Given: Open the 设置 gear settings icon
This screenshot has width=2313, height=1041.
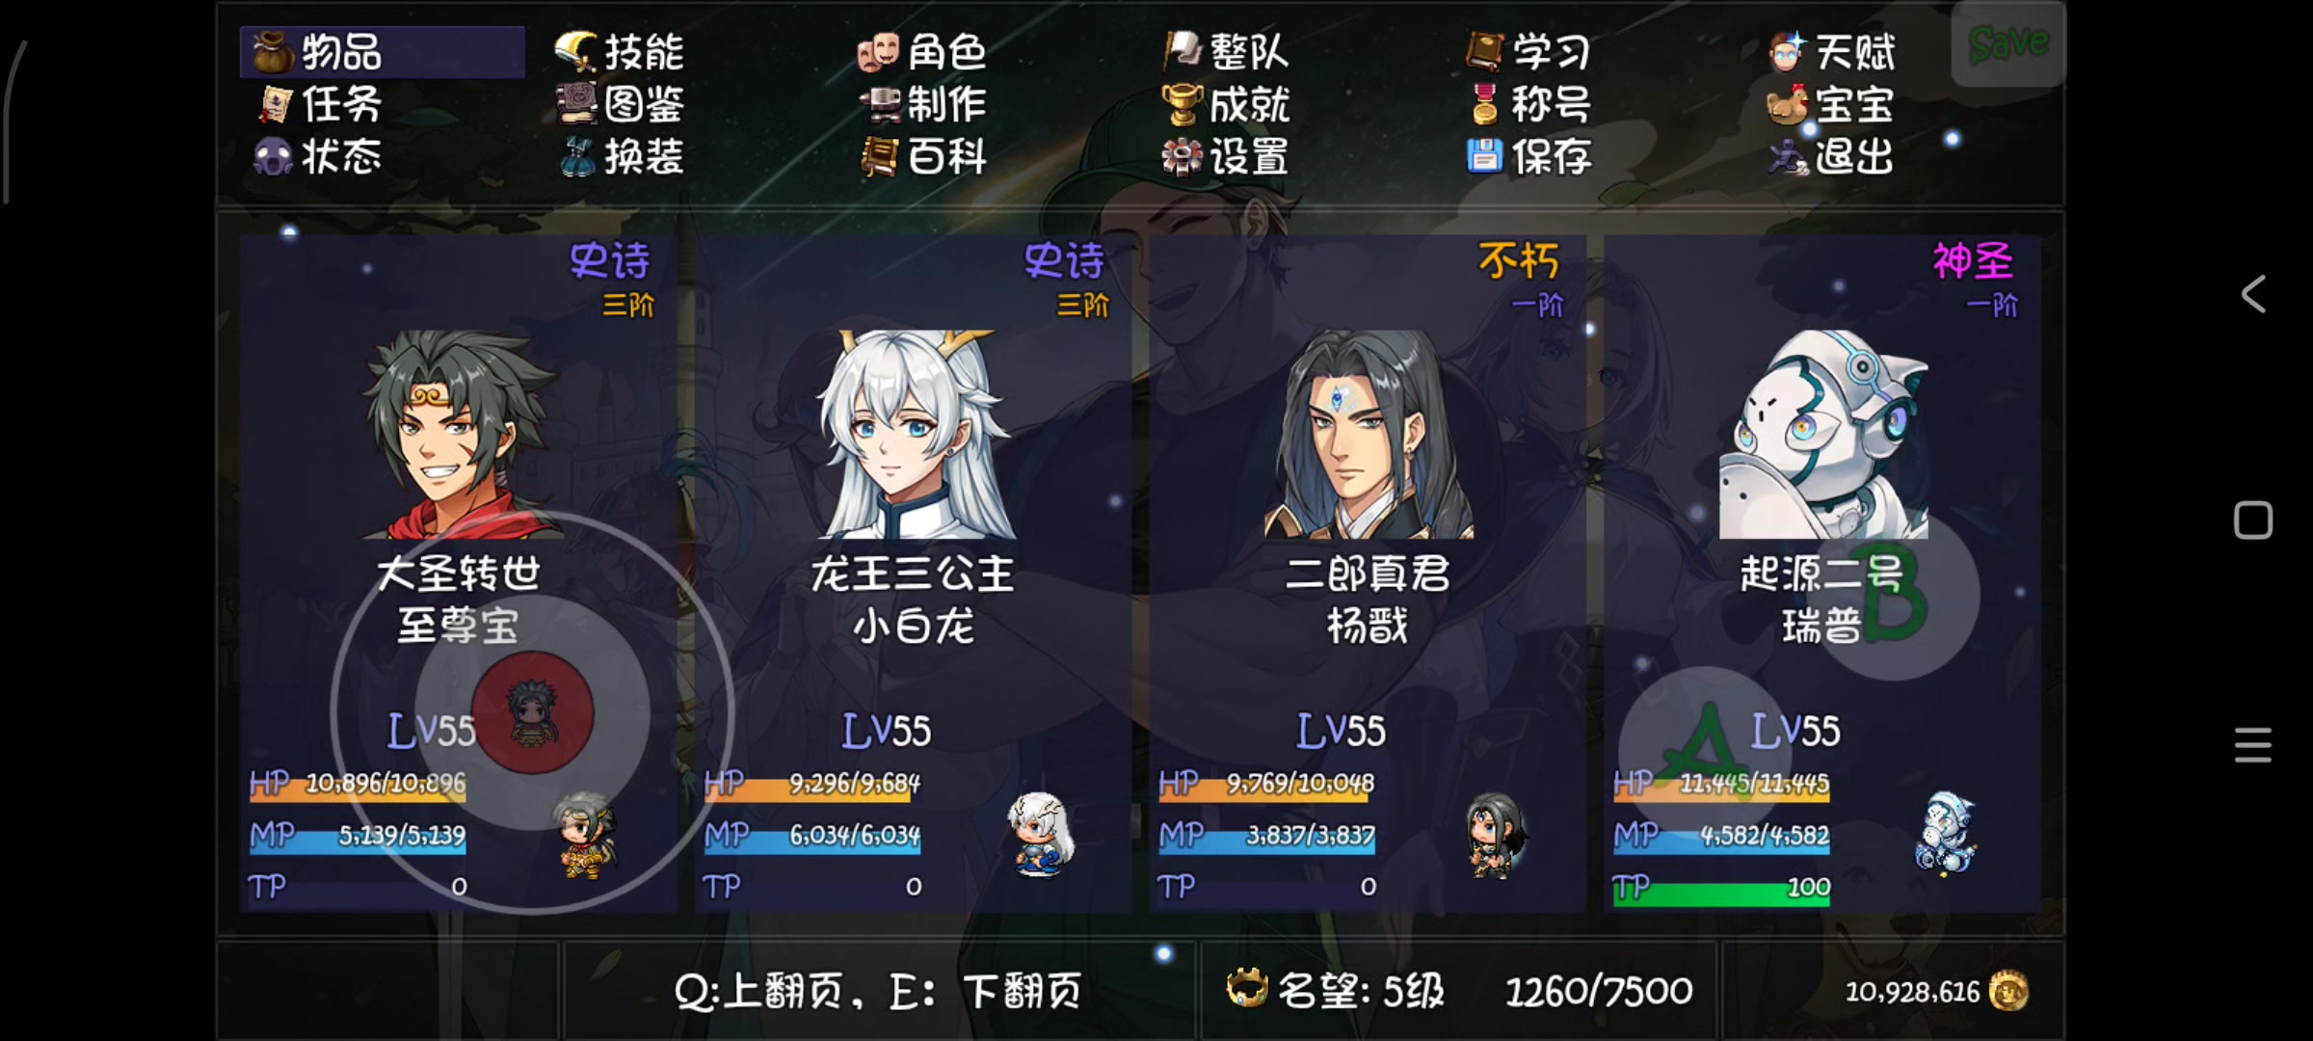Looking at the screenshot, I should click(1183, 156).
